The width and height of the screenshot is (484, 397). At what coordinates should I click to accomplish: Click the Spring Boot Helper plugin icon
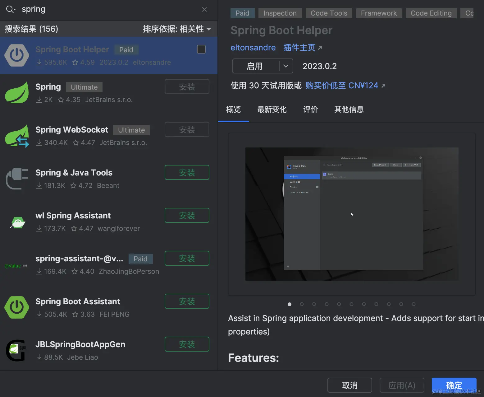click(17, 55)
